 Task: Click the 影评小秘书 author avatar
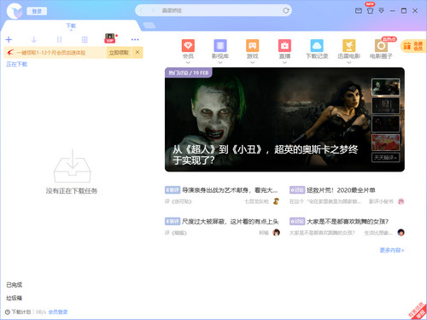click(401, 201)
